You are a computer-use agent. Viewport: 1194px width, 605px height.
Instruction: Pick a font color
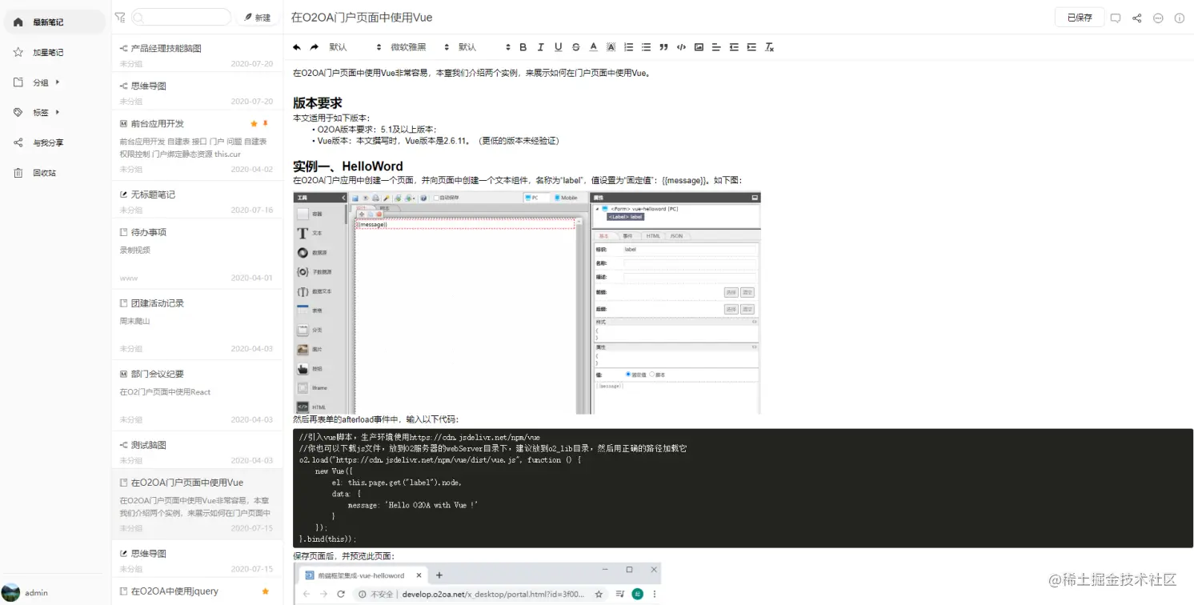[x=593, y=46]
